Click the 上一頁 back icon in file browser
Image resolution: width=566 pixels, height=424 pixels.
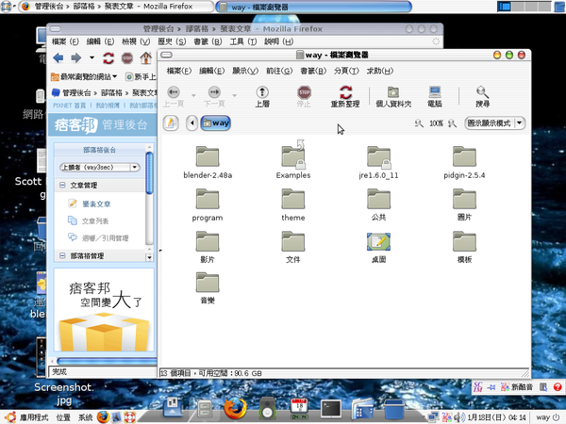tap(174, 97)
